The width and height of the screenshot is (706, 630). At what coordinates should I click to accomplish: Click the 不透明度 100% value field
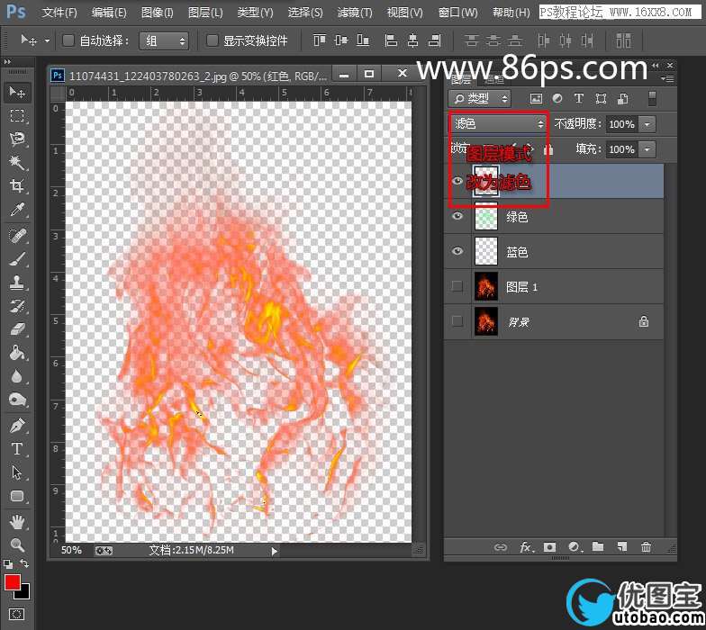click(x=621, y=124)
